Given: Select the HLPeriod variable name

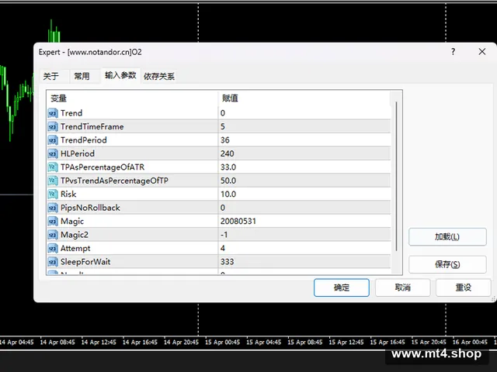Looking at the screenshot, I should click(78, 153).
